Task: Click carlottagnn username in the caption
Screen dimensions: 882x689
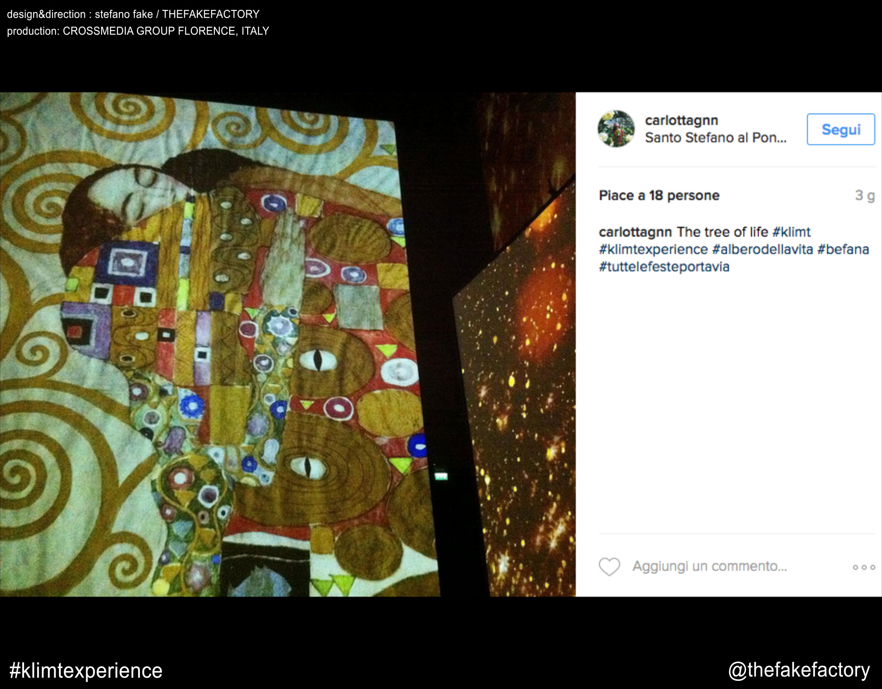Action: pyautogui.click(x=635, y=232)
